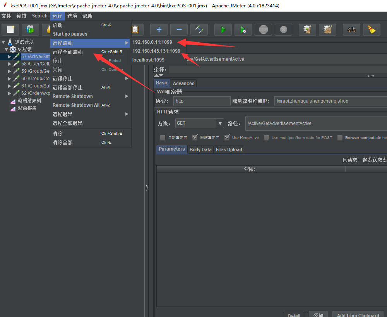Choose 远程全部启动 from the run menu

pos(68,52)
